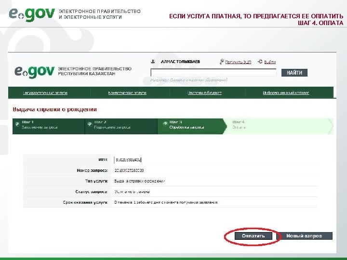Click the Выйти logout link
The height and width of the screenshot is (260, 347).
(270, 62)
